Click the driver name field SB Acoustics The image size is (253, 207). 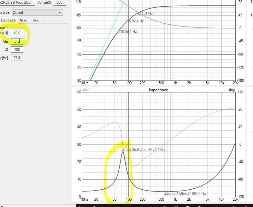click(17, 3)
